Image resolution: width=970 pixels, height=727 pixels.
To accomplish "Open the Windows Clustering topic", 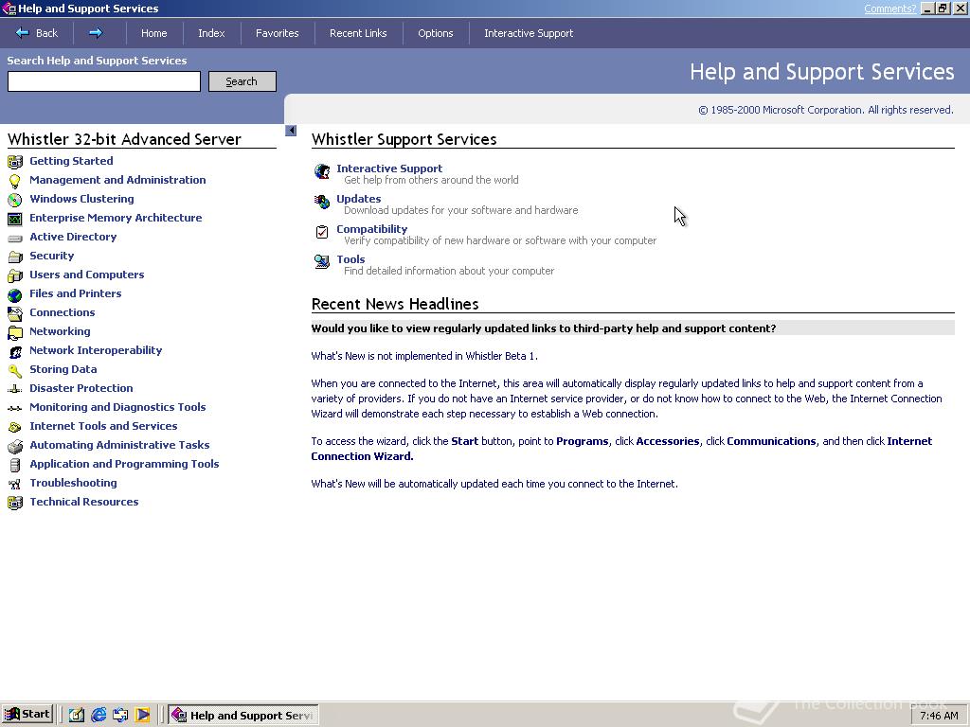I will click(x=81, y=199).
